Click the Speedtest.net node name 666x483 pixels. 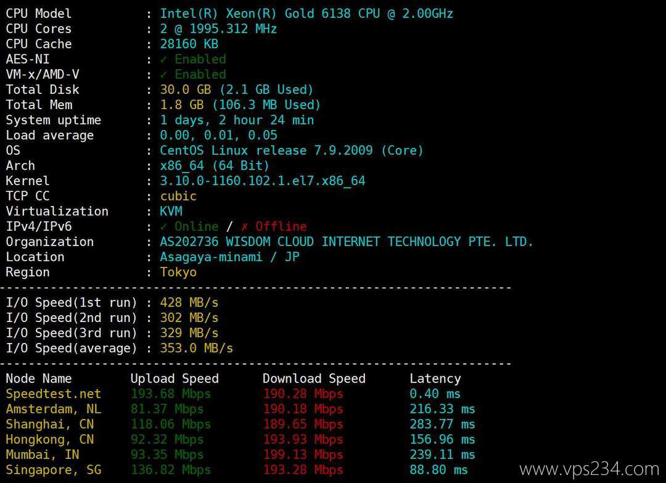(54, 394)
